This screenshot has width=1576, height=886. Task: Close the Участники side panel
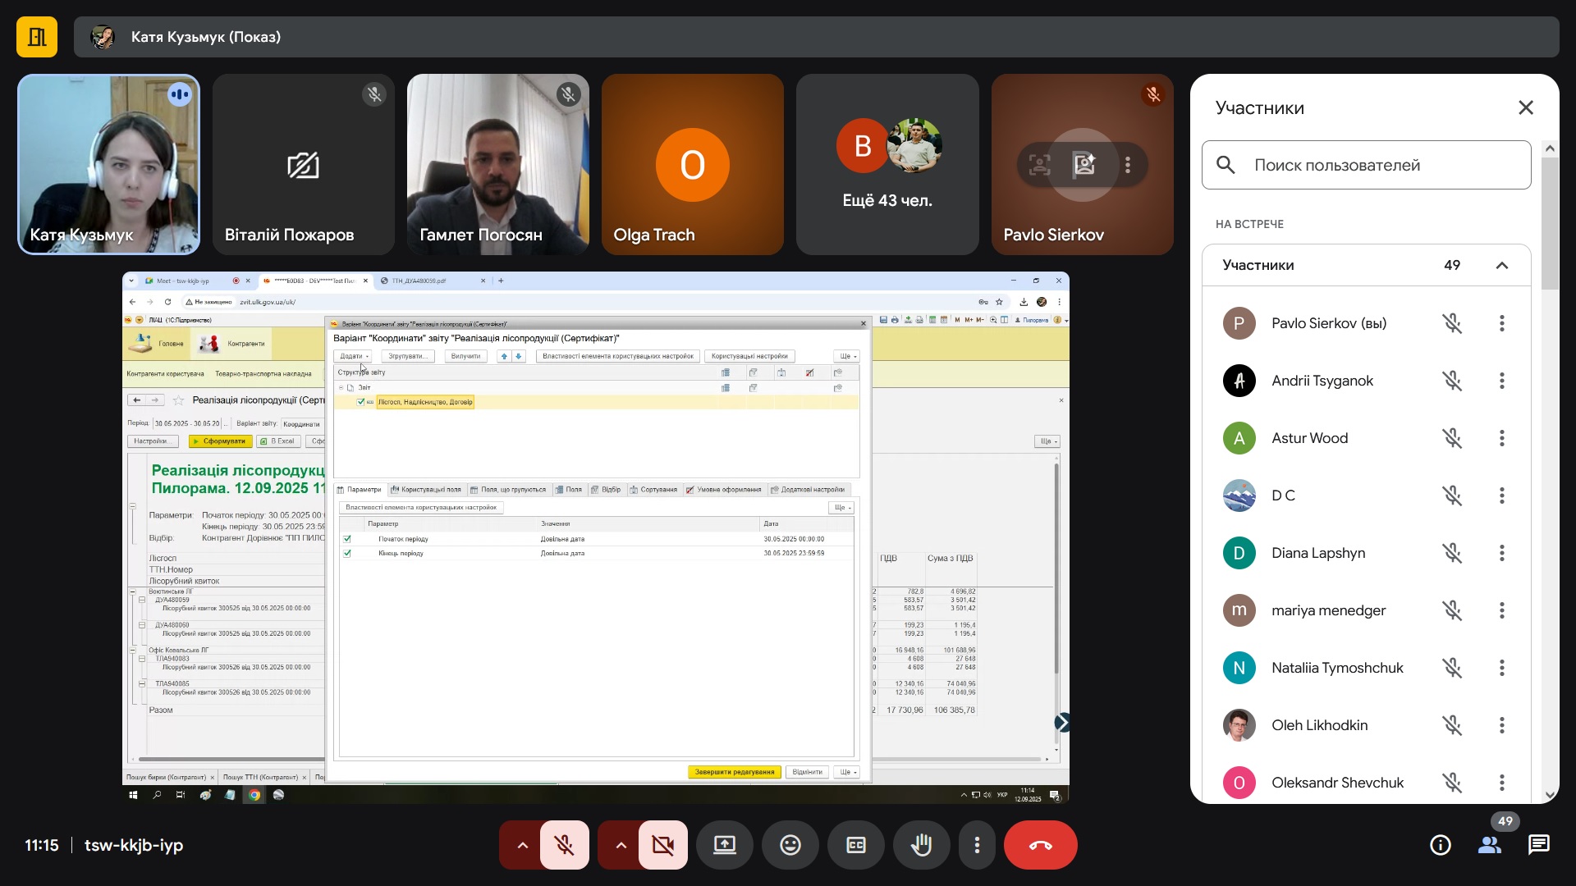tap(1525, 107)
